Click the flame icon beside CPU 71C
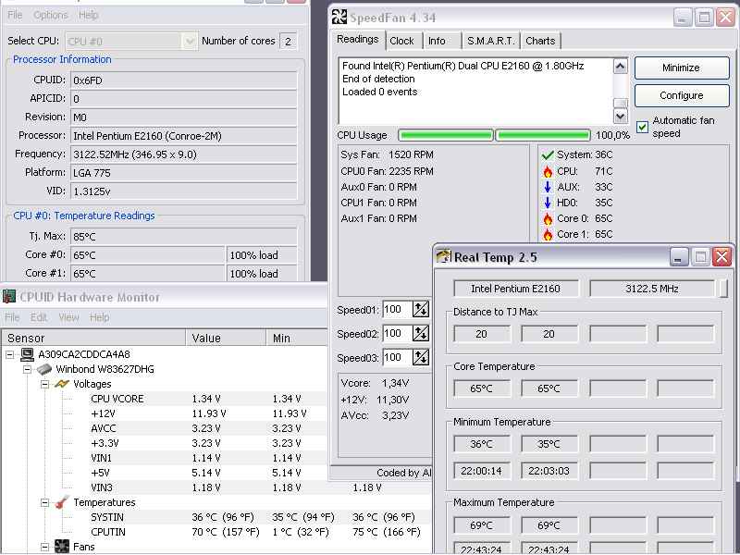740x555 pixels. (x=548, y=171)
